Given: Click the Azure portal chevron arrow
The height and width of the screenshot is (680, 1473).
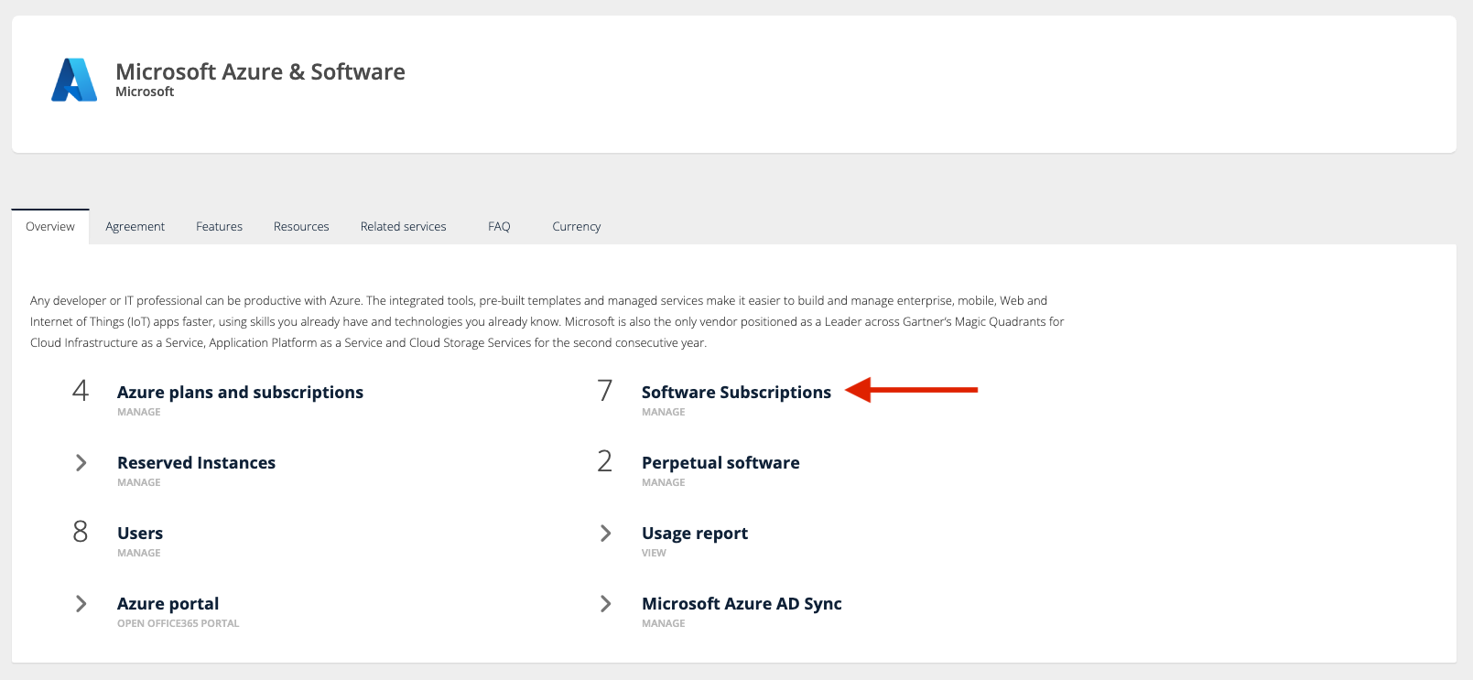Looking at the screenshot, I should [81, 604].
